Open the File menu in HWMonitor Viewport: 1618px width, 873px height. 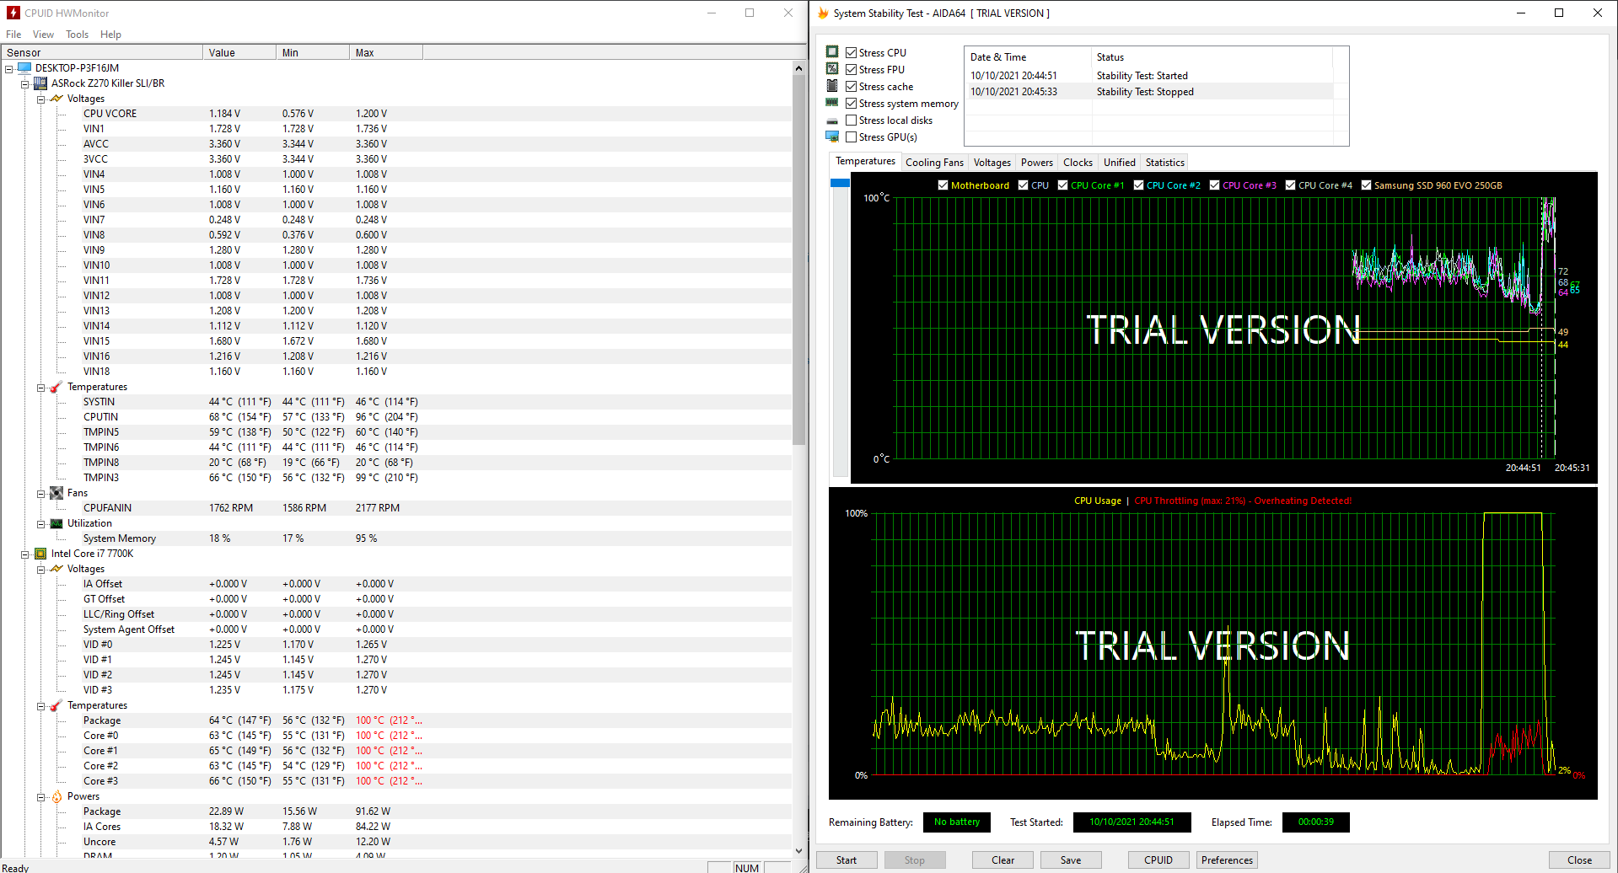click(13, 35)
